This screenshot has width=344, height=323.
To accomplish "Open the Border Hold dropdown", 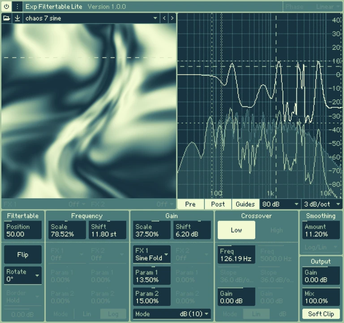I will coord(23,297).
